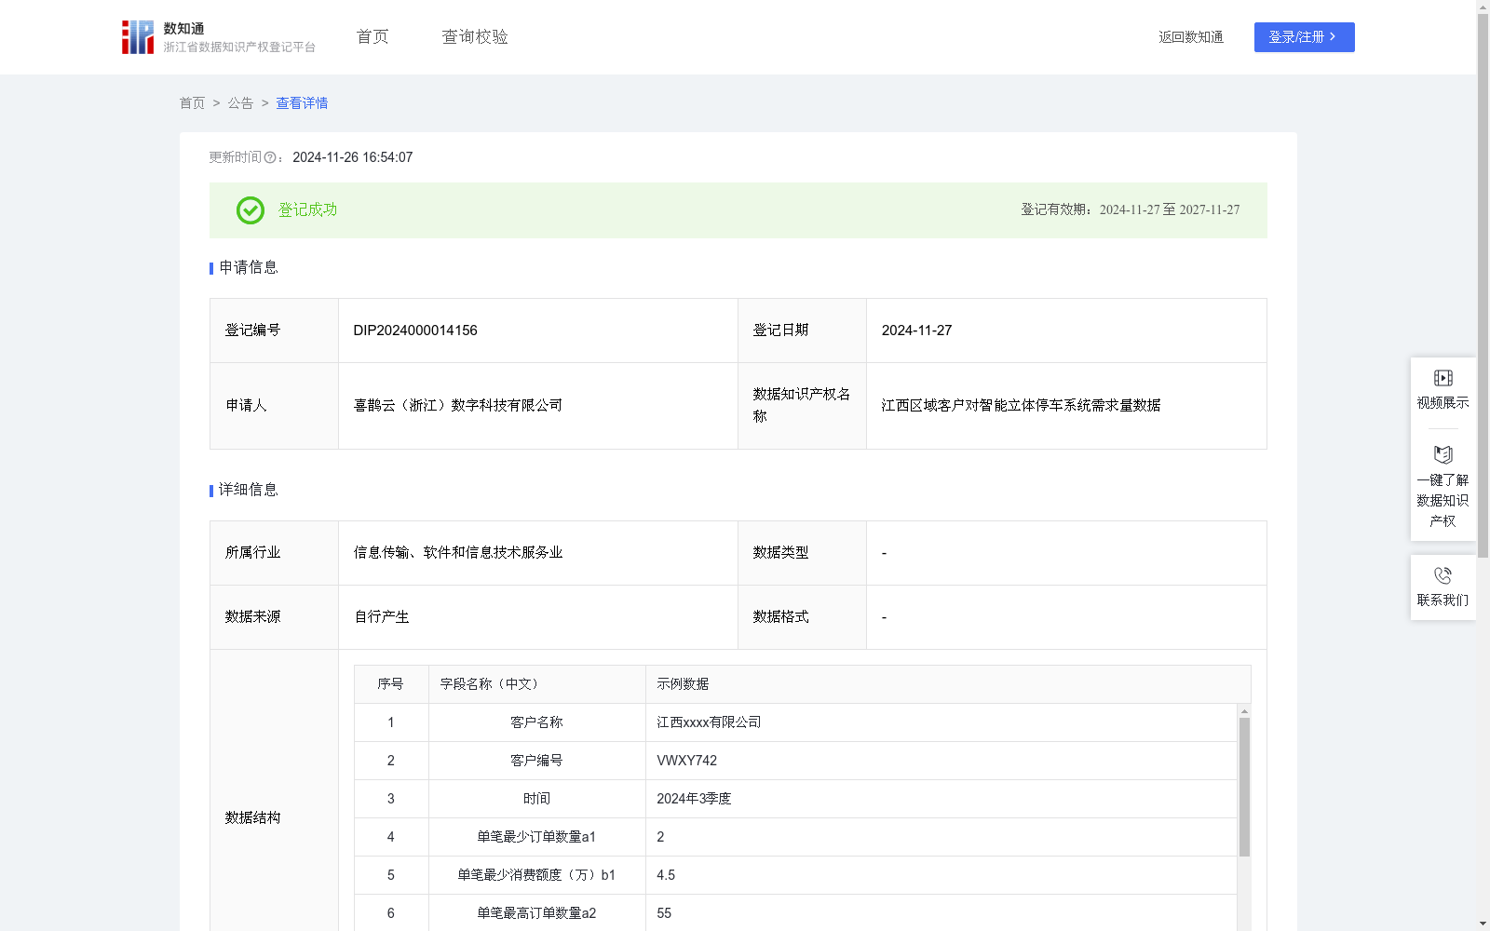1490x931 pixels.
Task: Click the inner table scrollbar thumb
Action: pyautogui.click(x=1244, y=787)
